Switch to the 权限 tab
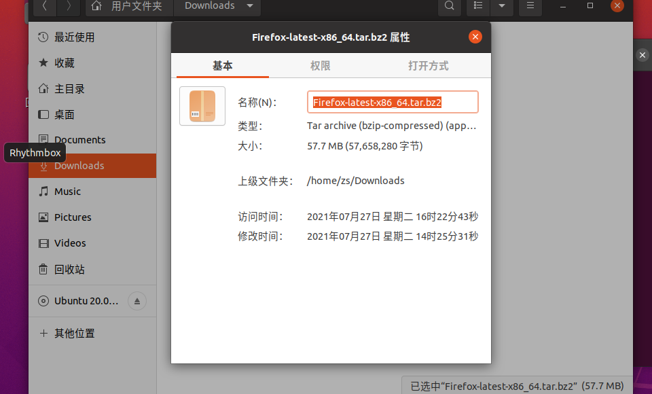652x394 pixels. tap(320, 66)
